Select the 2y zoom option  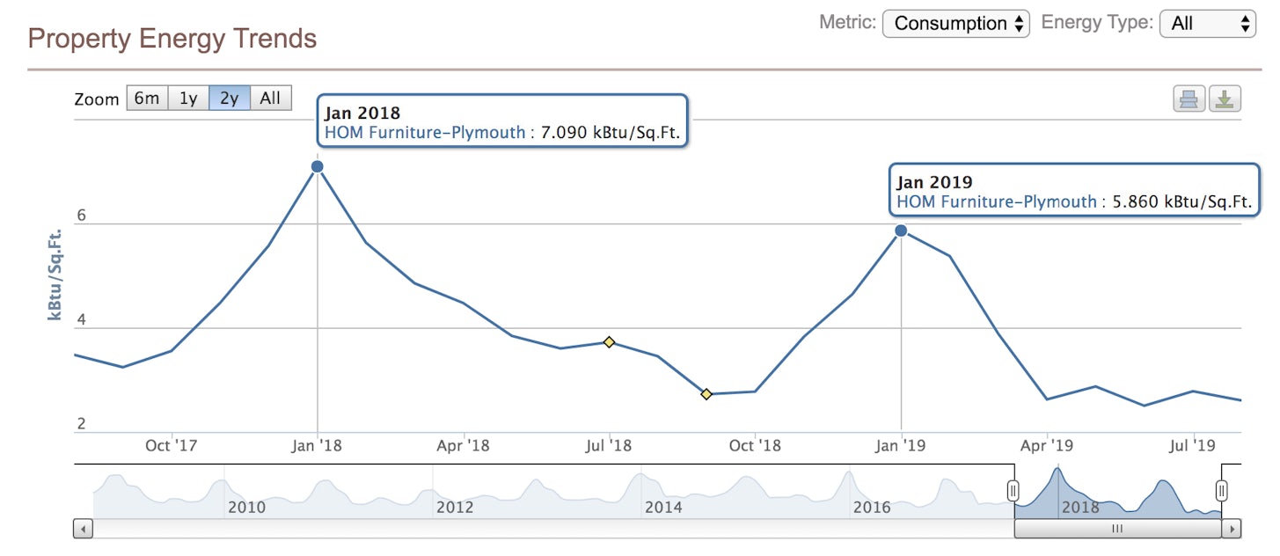pos(229,99)
